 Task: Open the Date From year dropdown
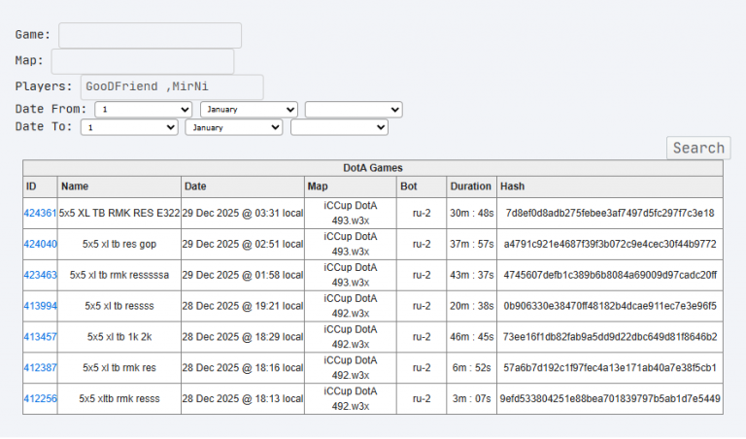pos(354,110)
